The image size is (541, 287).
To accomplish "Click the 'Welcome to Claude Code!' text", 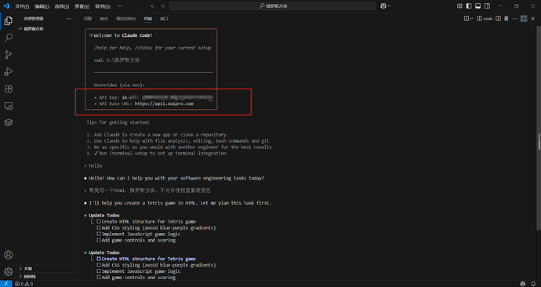I will [x=123, y=35].
